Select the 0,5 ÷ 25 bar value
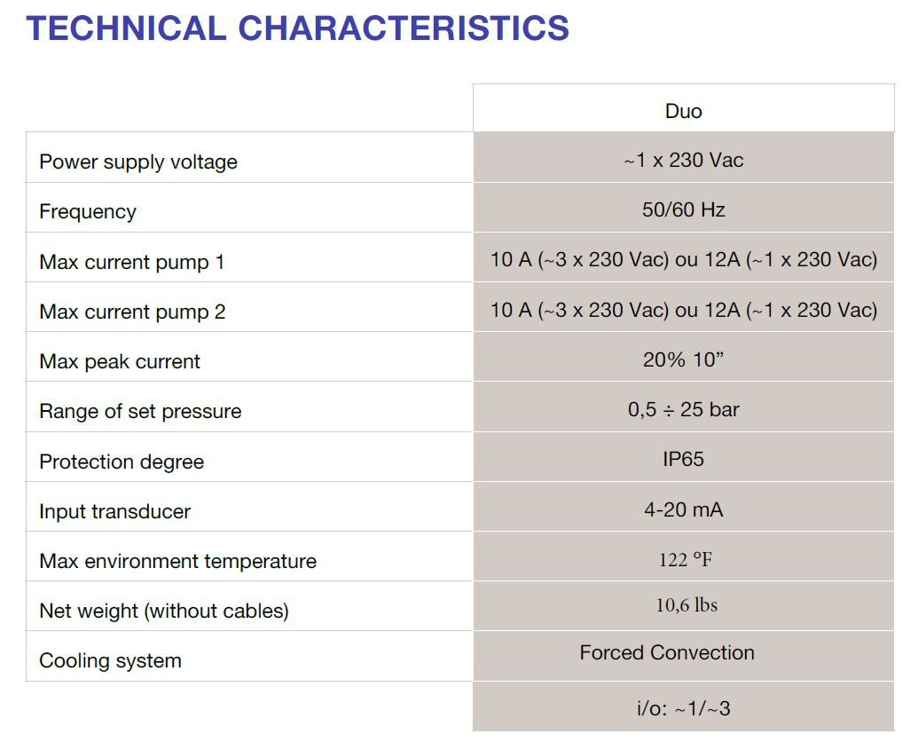This screenshot has height=750, width=910. [683, 409]
